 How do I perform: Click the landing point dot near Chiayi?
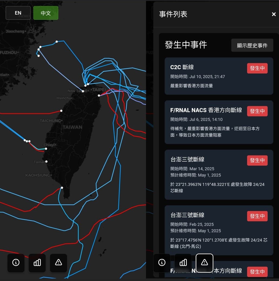point(46,149)
